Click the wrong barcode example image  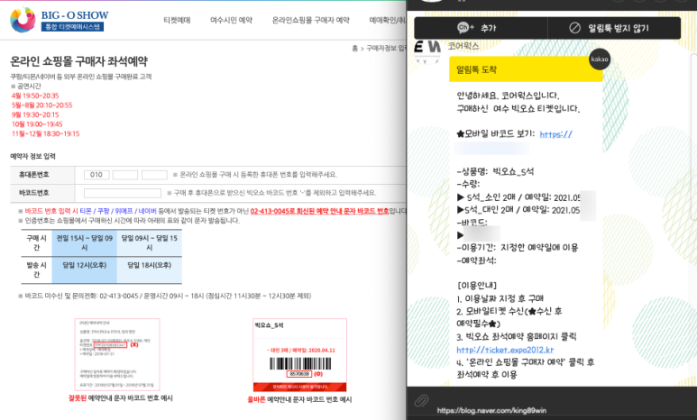click(x=117, y=354)
